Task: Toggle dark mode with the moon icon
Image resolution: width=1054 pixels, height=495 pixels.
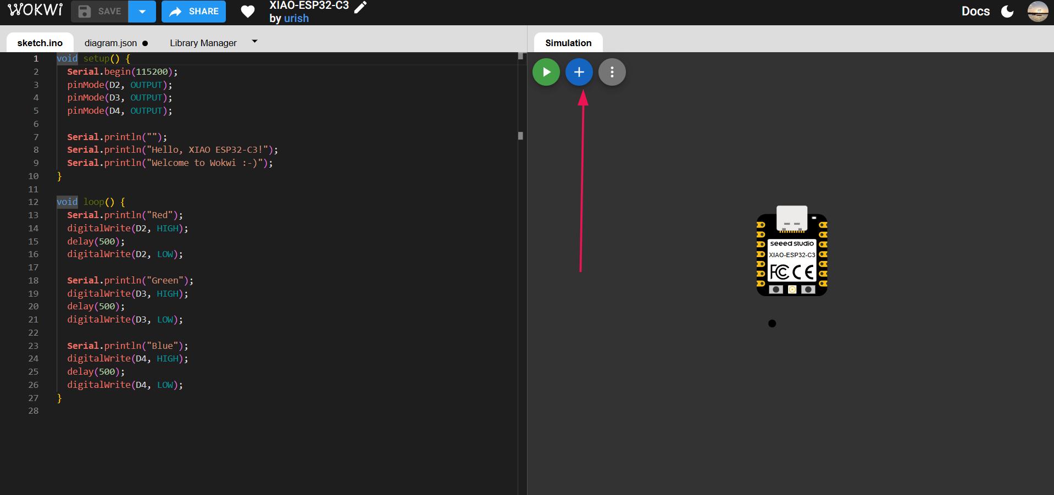Action: [1007, 12]
